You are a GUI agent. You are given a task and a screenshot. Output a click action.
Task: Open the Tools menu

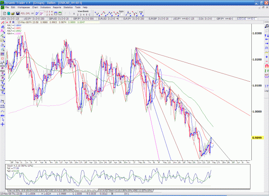[77, 7]
